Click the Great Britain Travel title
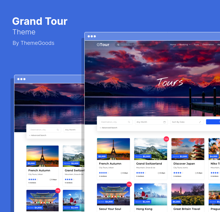The height and width of the screenshot is (212, 220). pyautogui.click(x=187, y=209)
